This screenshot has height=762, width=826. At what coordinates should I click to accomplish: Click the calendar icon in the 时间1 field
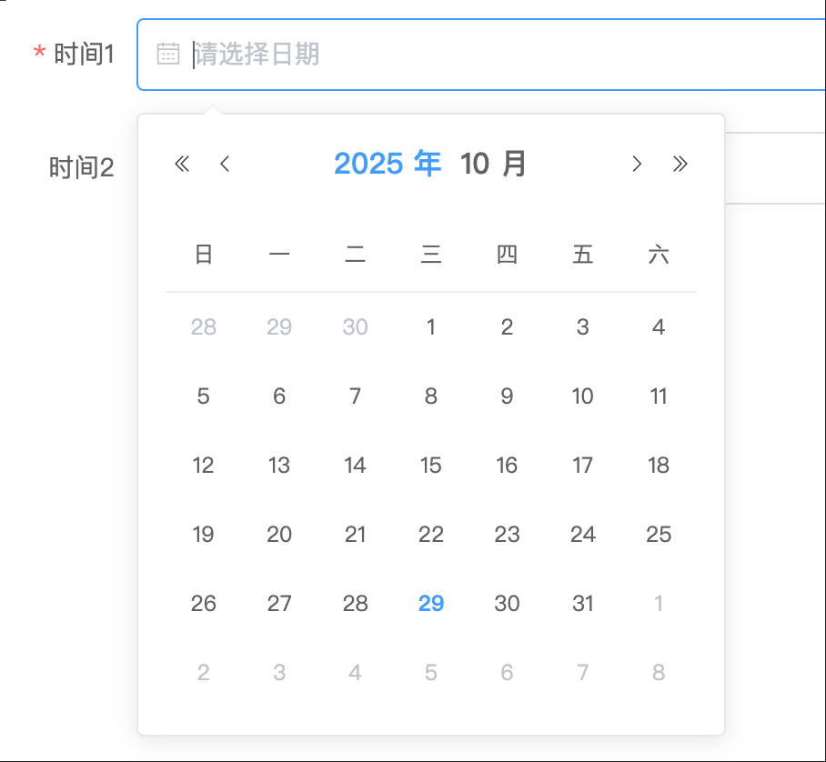[168, 54]
